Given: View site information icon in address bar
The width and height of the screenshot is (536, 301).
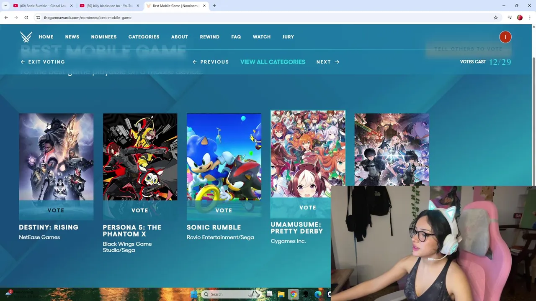Looking at the screenshot, I should click(38, 18).
